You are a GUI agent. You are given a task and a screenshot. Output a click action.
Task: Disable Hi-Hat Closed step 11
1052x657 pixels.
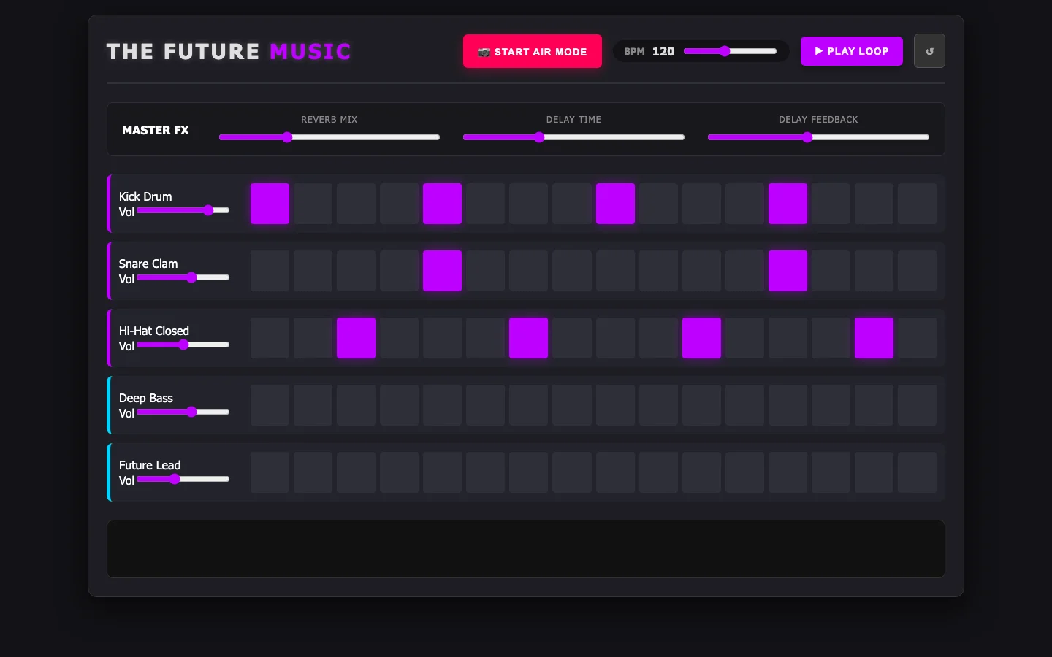(701, 338)
